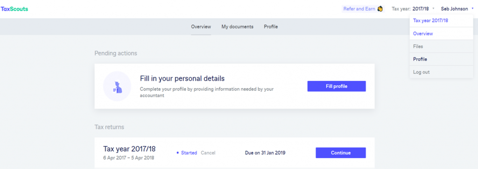Collapse the Seb Johnson user menu arrow
Screen dimensions: 478x169
(472, 9)
